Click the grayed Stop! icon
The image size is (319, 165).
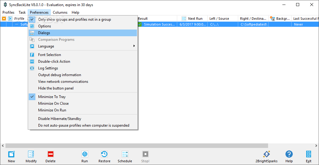point(145,154)
